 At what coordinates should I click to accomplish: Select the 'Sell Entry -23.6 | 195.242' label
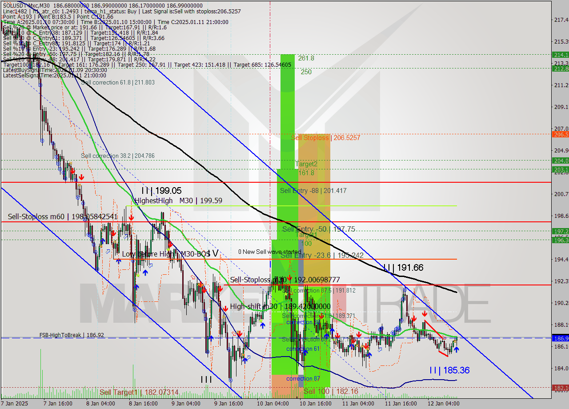coord(322,255)
